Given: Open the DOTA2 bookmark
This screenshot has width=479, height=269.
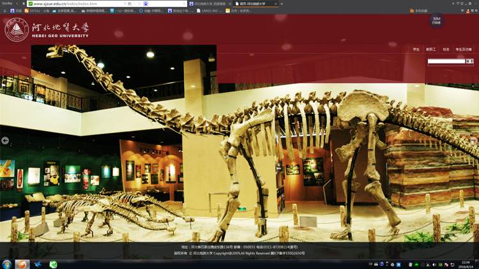Looking at the screenshot, I should point(36,11).
